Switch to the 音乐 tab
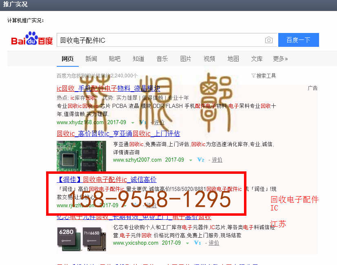Viewport: 337px width, 265px height. point(162,59)
